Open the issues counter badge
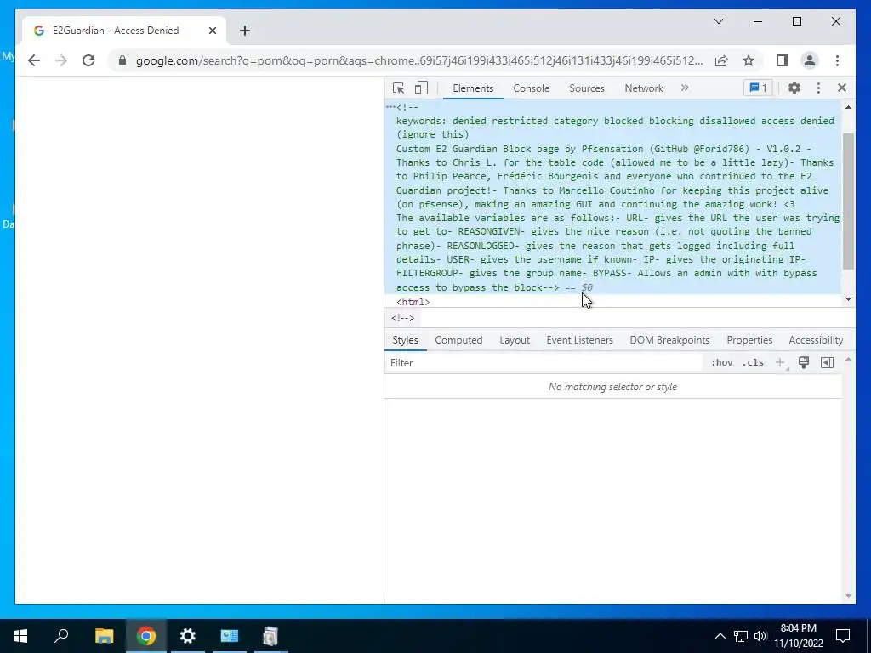 point(758,88)
